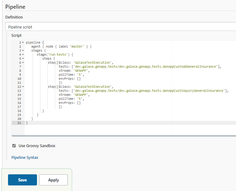The height and width of the screenshot is (191, 236).
Task: Click the Definition label
Action: [x=14, y=17]
